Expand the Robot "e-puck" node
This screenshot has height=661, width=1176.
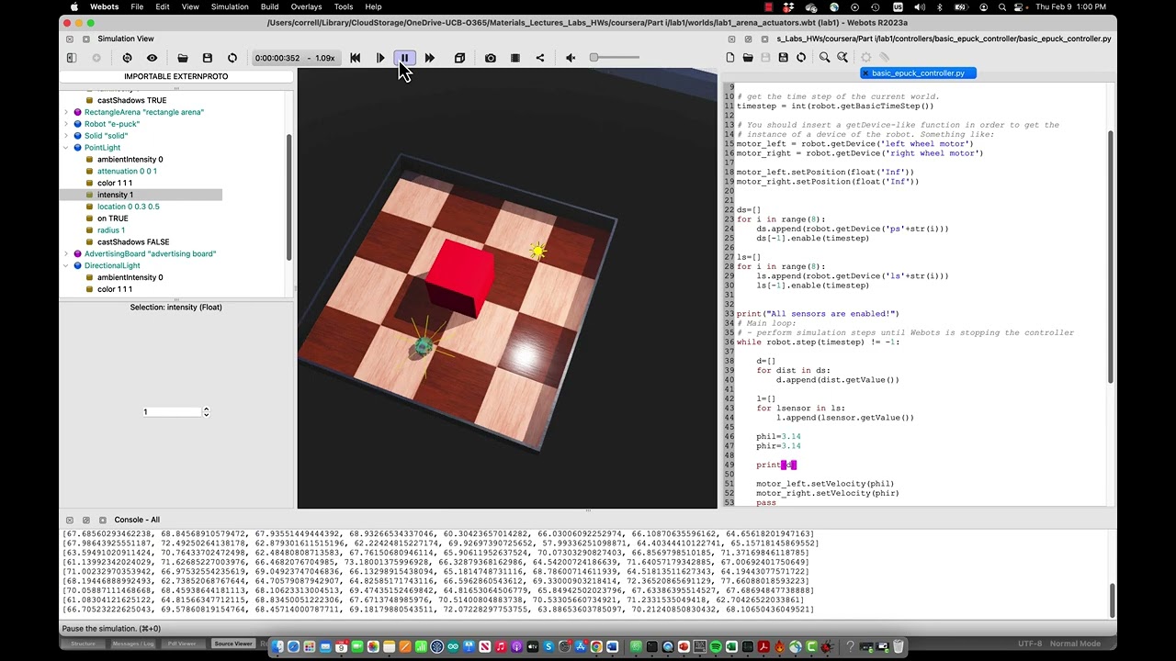(66, 124)
